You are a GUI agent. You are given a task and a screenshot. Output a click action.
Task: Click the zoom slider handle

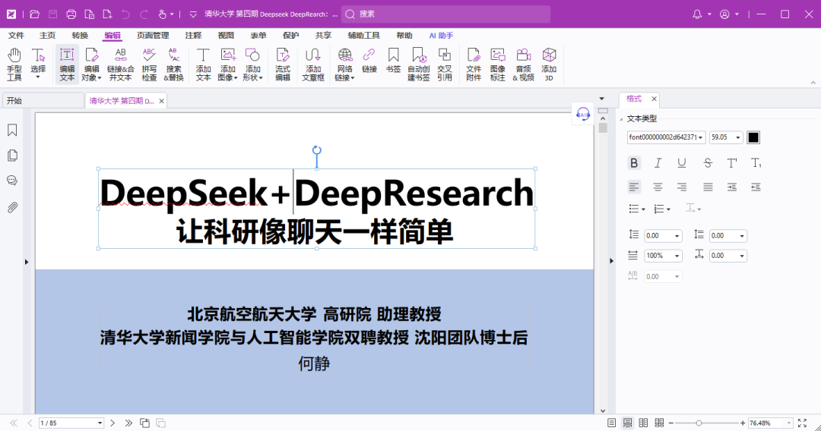(x=699, y=423)
